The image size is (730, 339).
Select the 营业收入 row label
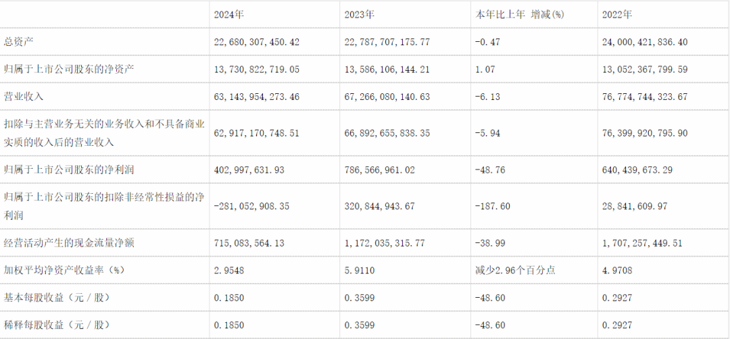[22, 97]
